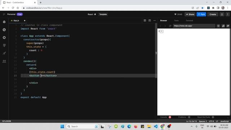The image size is (231, 130).
Task: Open the JavaScript language mode selector
Action: tap(225, 121)
